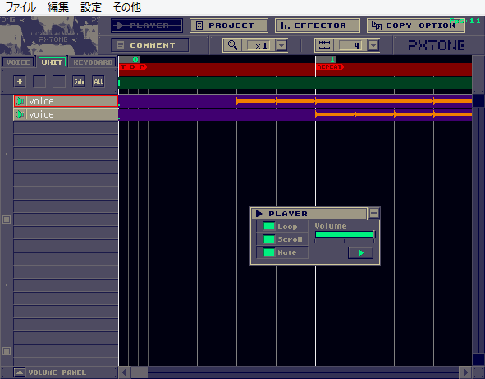Toggle play icon of first voice unit
Screen dimensions: 485x379
(x=20, y=101)
